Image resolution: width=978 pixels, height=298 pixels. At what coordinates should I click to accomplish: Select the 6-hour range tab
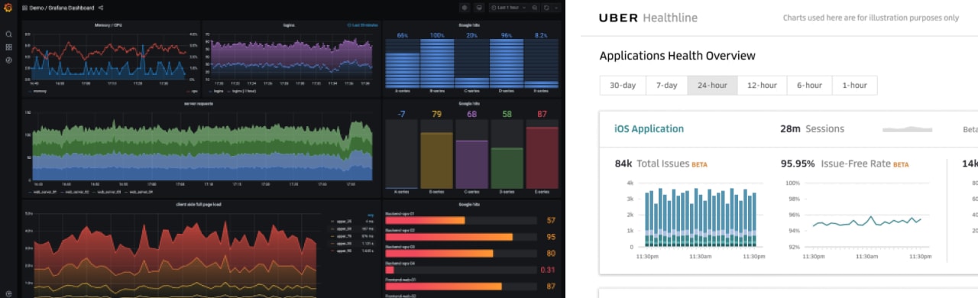(809, 85)
